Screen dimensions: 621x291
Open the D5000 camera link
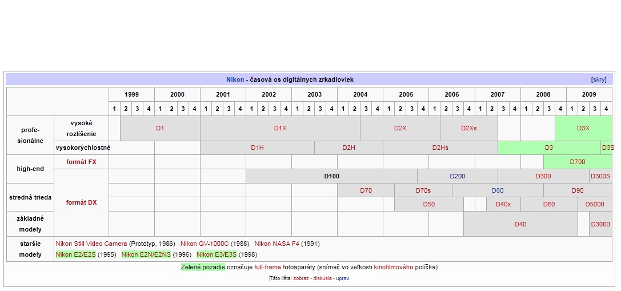[595, 204]
